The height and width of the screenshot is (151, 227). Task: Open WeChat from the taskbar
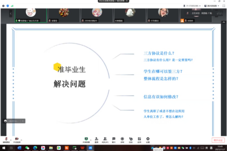27,148
